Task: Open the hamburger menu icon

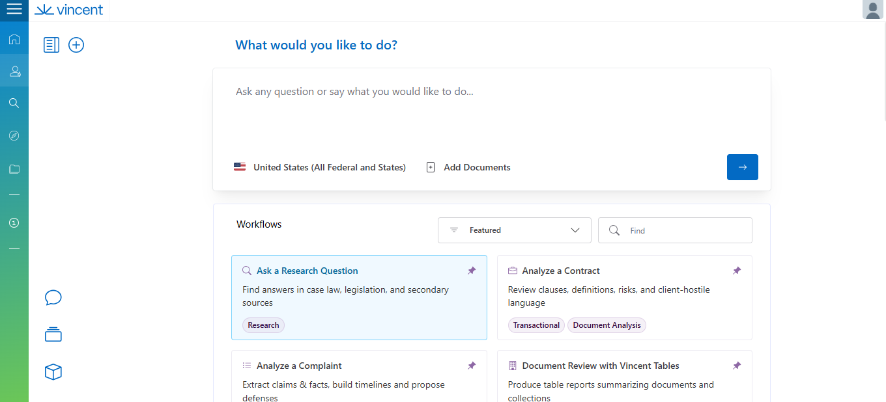Action: [x=14, y=10]
